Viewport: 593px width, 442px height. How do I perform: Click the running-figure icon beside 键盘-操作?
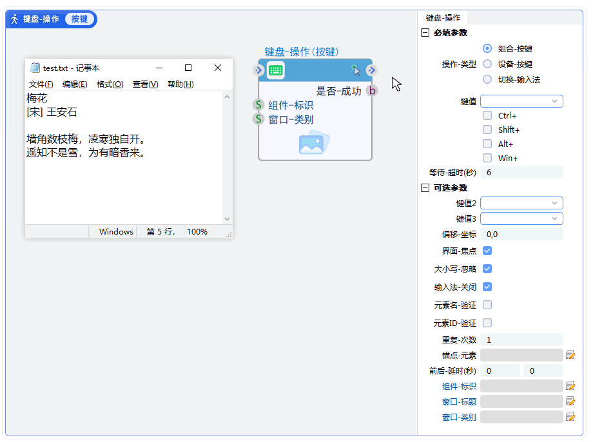click(14, 19)
